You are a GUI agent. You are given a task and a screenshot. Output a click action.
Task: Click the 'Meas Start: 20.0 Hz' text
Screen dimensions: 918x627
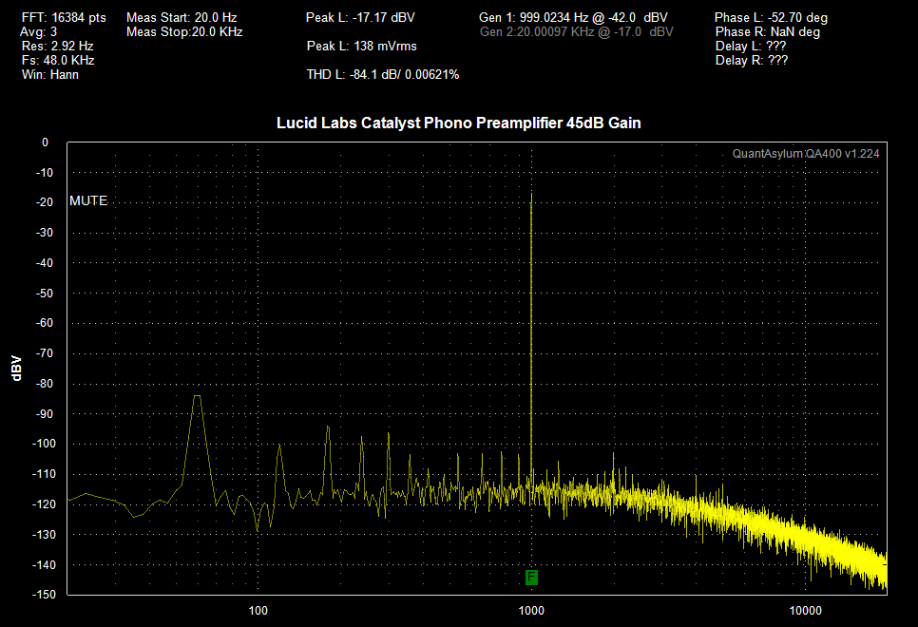point(182,17)
